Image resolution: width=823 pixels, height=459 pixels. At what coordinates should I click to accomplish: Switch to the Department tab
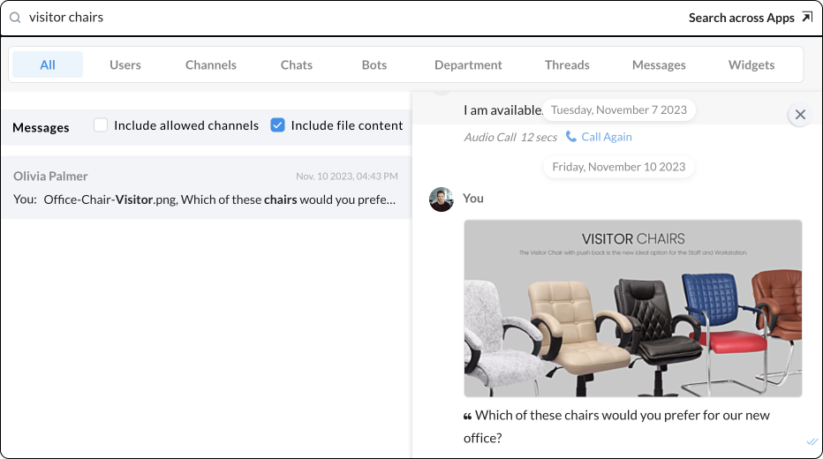coord(468,64)
